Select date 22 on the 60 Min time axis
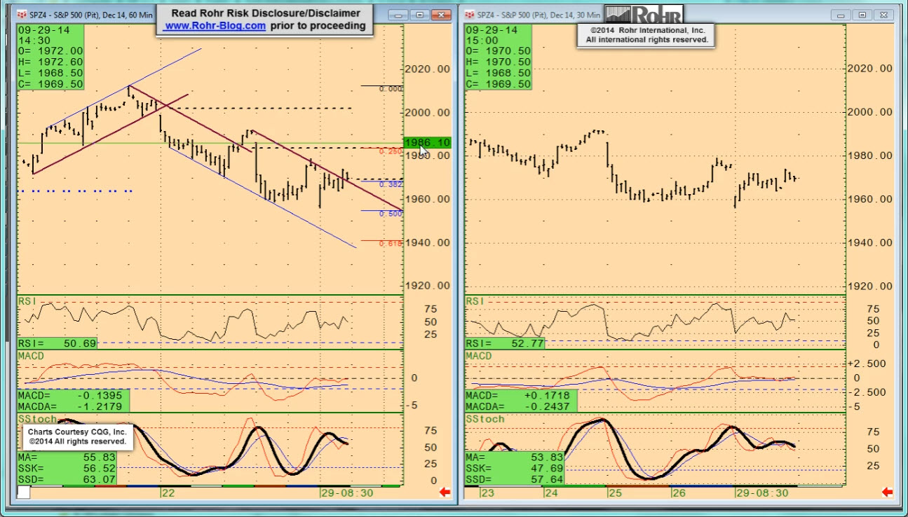The image size is (908, 517). [x=168, y=492]
